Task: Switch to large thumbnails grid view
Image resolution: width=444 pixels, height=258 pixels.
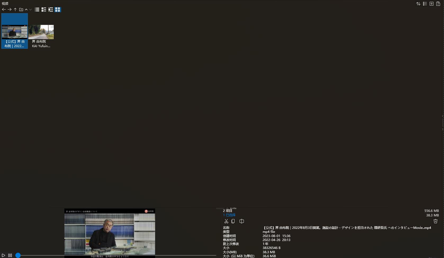Action: point(57,10)
